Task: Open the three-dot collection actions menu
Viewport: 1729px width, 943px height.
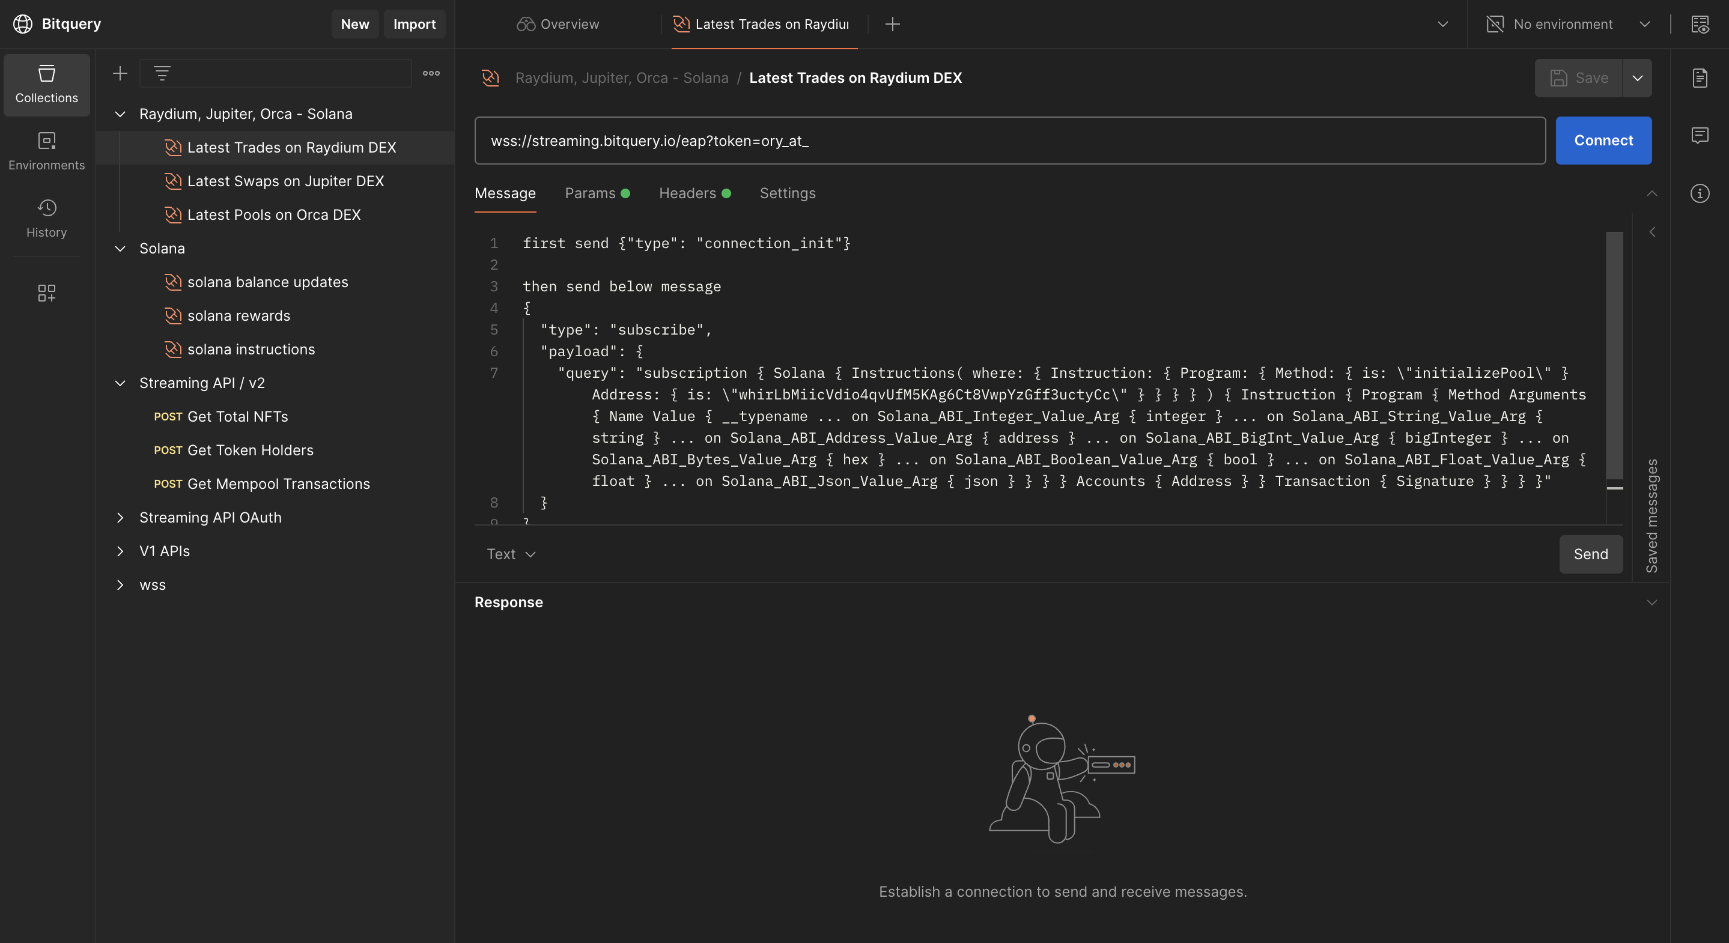Action: click(x=431, y=73)
